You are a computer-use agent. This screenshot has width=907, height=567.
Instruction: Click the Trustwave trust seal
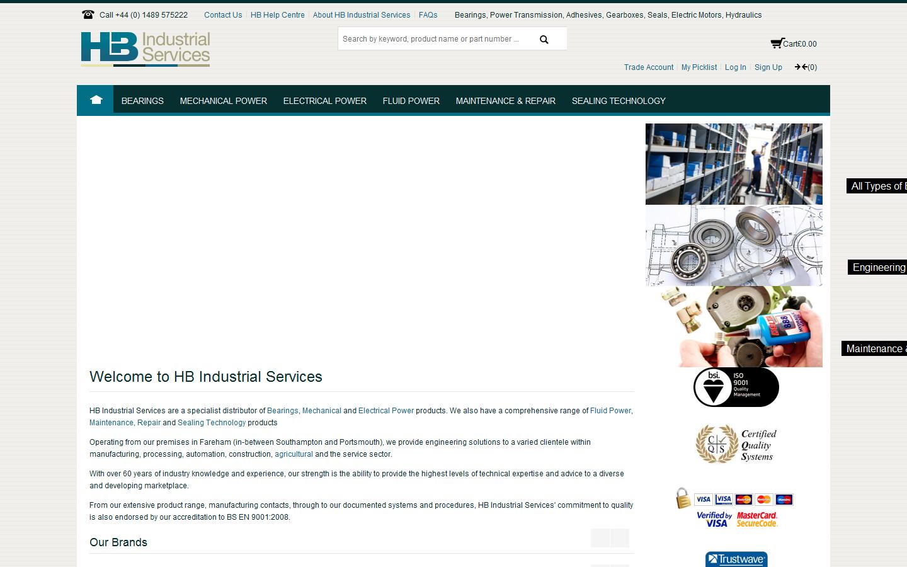pyautogui.click(x=736, y=559)
